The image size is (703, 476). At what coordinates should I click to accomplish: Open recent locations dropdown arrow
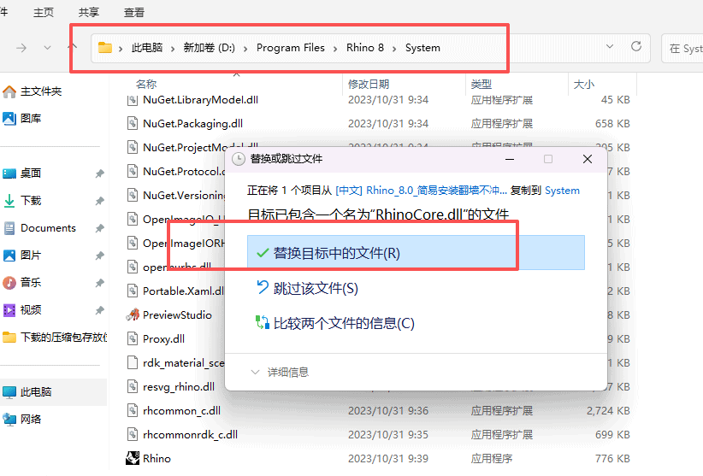click(47, 48)
